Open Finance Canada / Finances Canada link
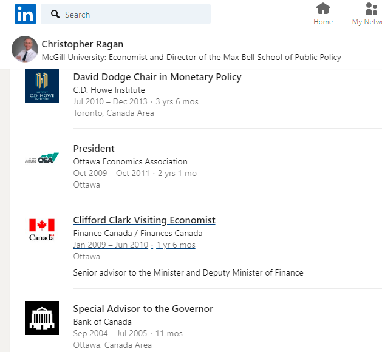 (138, 233)
